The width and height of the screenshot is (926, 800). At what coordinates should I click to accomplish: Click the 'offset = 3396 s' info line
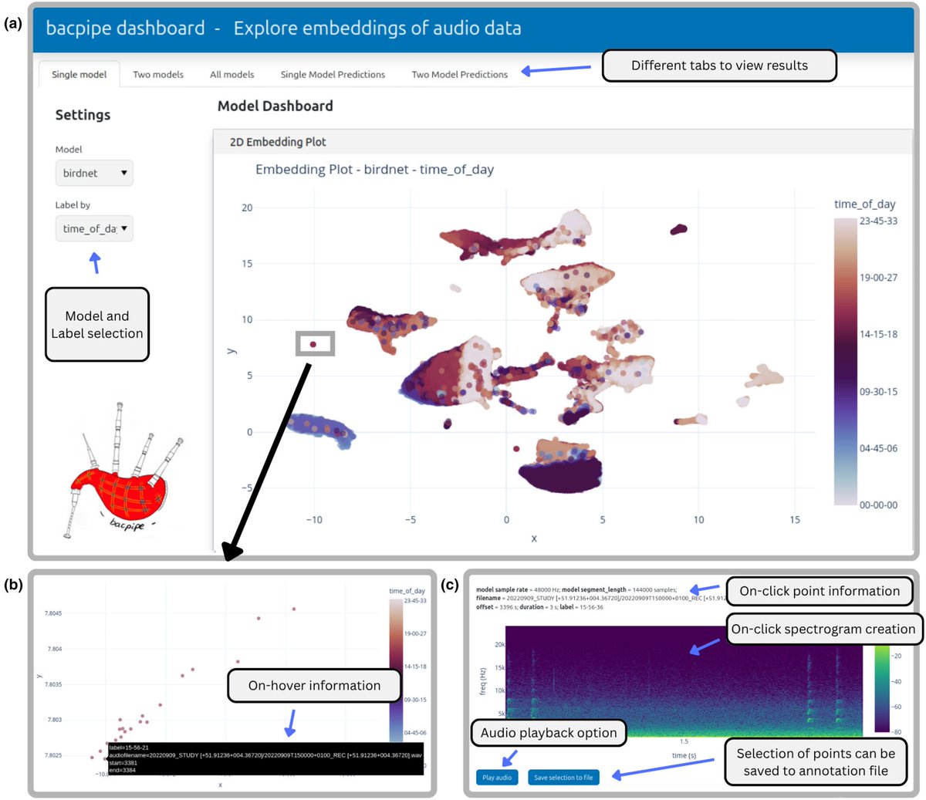[x=539, y=607]
